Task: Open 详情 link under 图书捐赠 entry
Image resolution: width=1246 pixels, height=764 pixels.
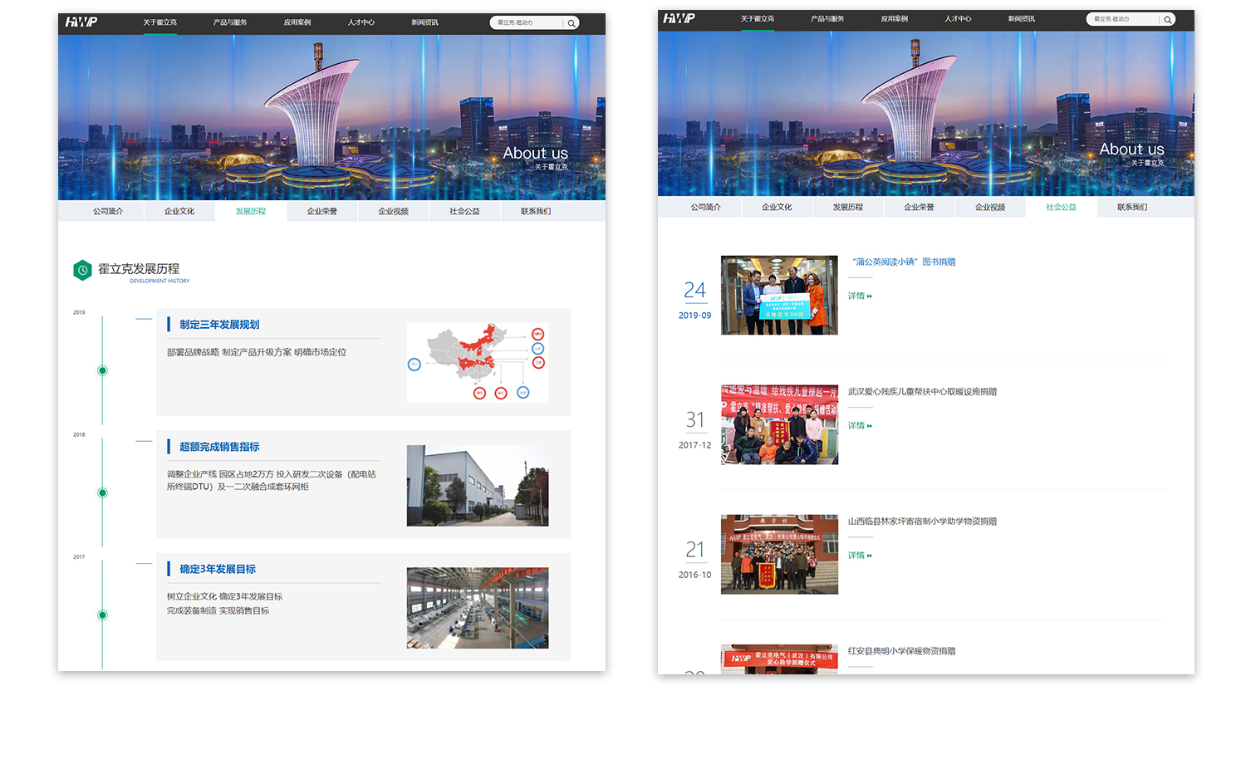Action: click(860, 296)
